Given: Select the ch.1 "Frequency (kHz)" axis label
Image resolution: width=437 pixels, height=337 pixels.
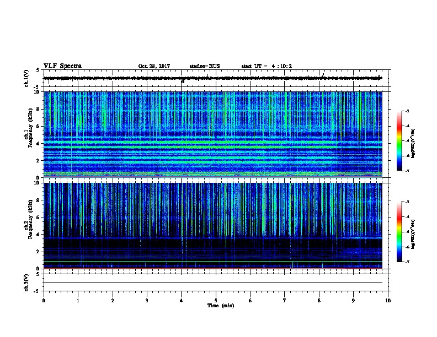Looking at the screenshot, I should [30, 128].
